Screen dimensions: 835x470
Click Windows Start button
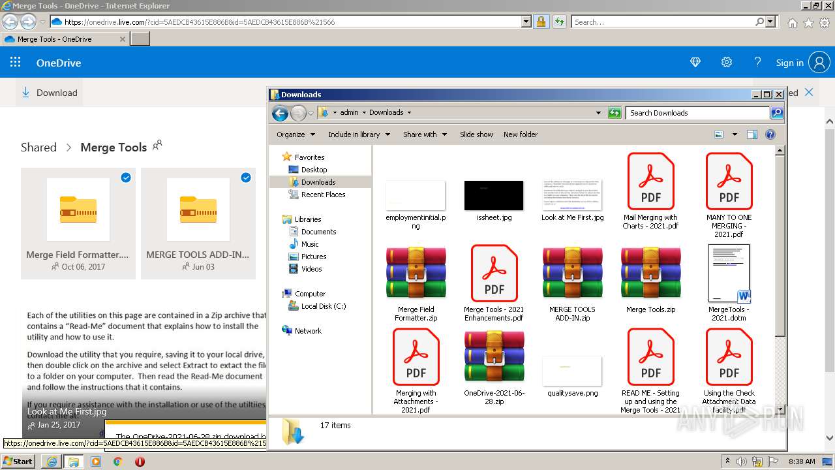(x=18, y=462)
